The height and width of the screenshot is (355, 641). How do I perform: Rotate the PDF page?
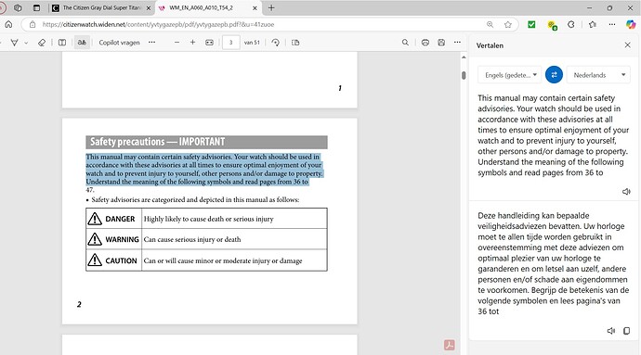pos(276,43)
